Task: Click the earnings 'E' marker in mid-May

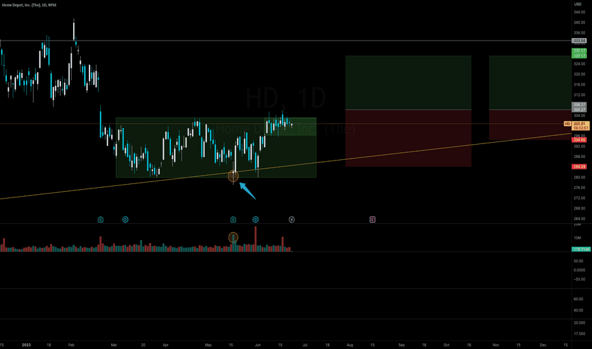Action: tap(233, 220)
